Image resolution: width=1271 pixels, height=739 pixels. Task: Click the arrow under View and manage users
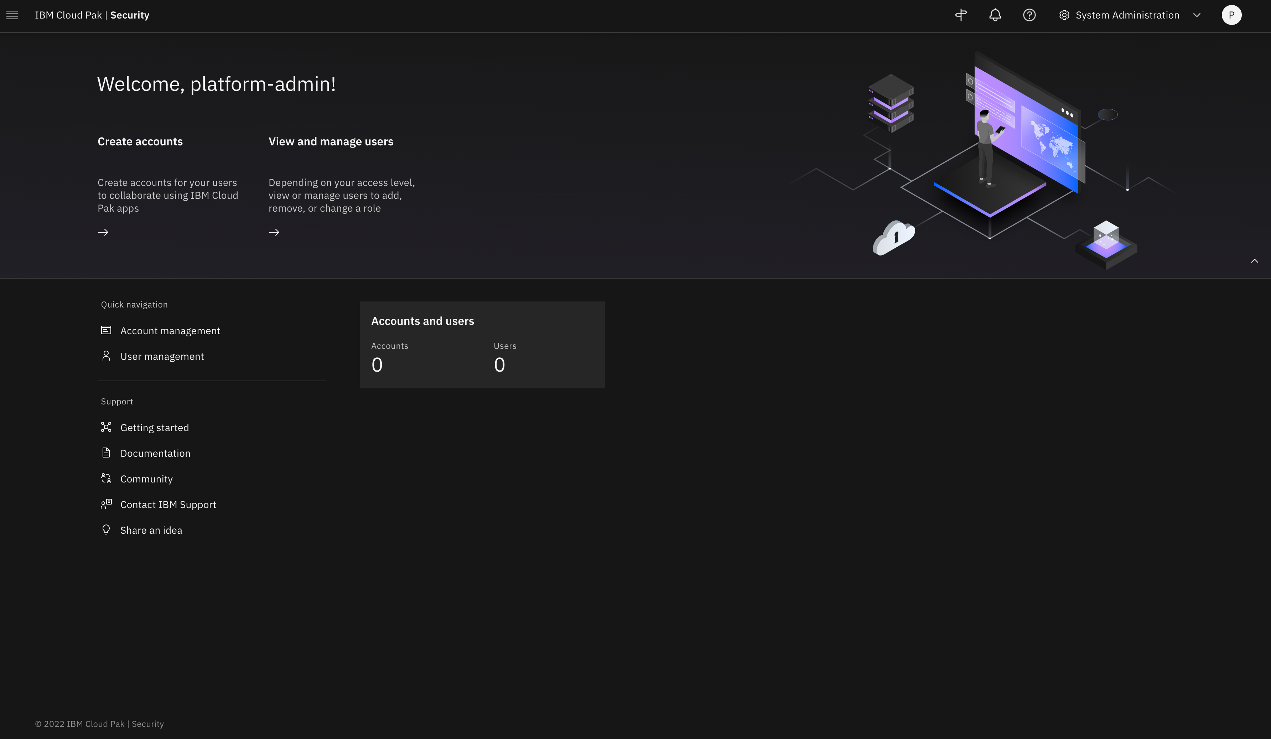point(274,232)
